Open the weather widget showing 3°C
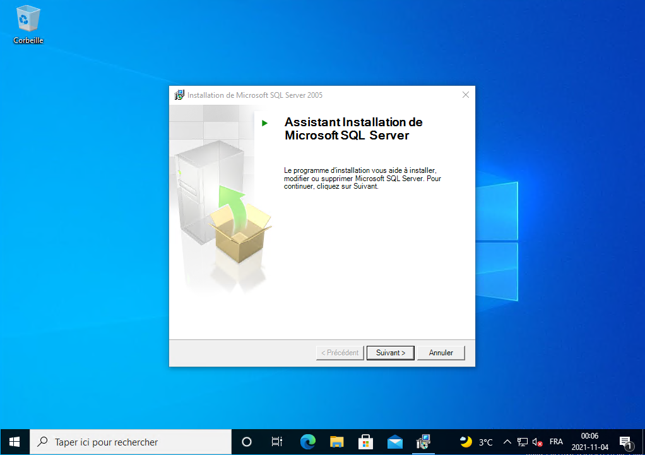645x455 pixels. 476,442
